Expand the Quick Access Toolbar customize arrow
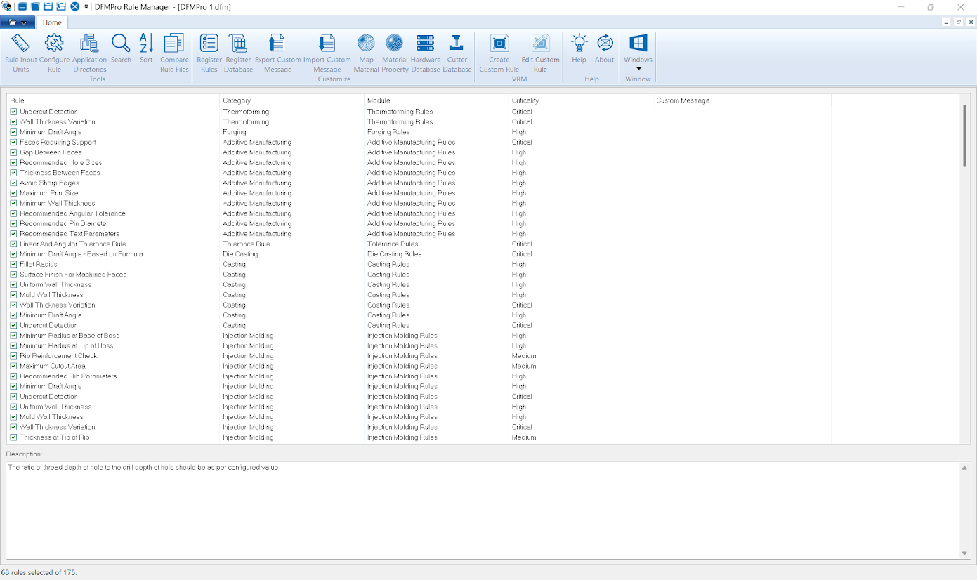Image resolution: width=977 pixels, height=580 pixels. pyautogui.click(x=86, y=7)
